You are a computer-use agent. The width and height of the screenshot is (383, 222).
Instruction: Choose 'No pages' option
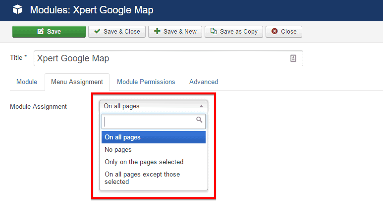click(154, 150)
